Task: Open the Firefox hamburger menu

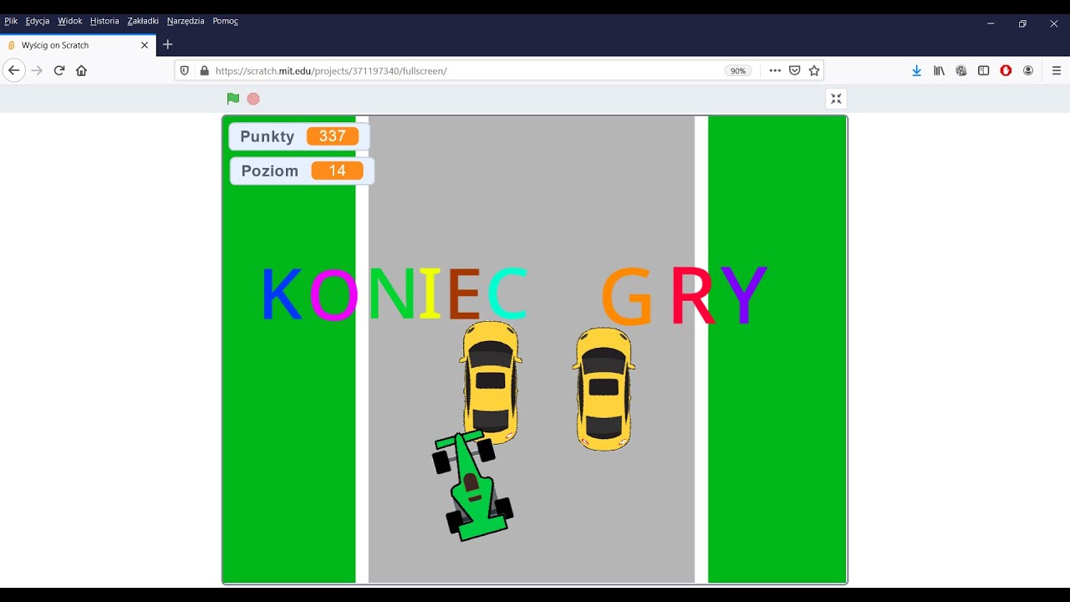Action: click(1057, 71)
